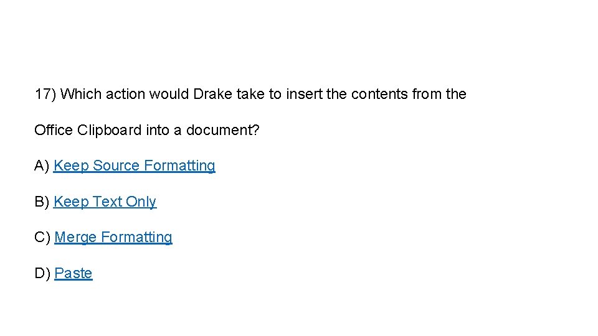Click the word "would" in the question
598x336 pixels.
(x=169, y=94)
